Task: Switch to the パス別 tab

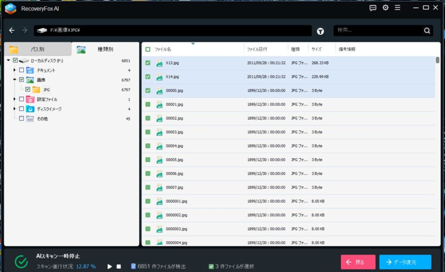Action: [37, 49]
